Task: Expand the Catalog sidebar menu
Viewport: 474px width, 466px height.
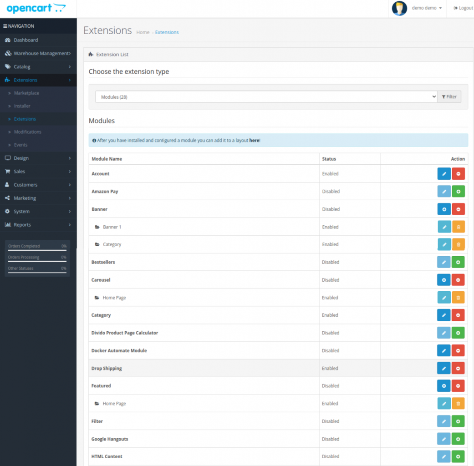Action: (x=38, y=66)
